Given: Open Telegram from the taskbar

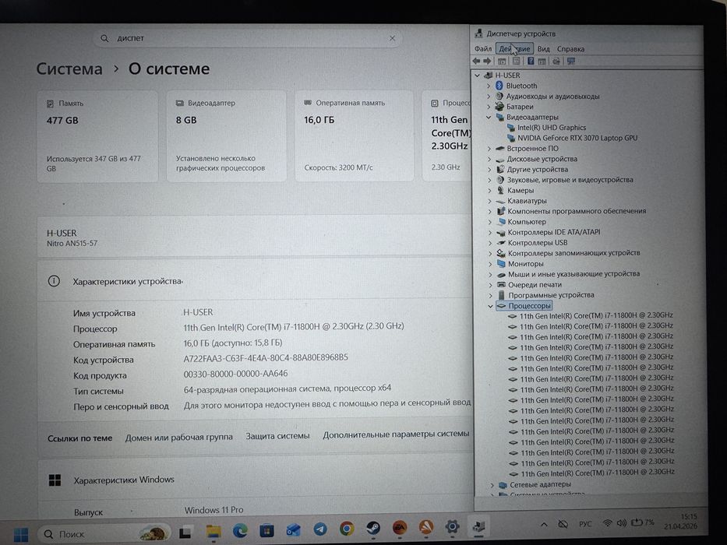Looking at the screenshot, I should [x=320, y=529].
